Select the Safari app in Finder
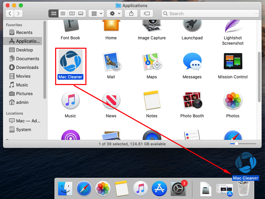 tap(233, 135)
